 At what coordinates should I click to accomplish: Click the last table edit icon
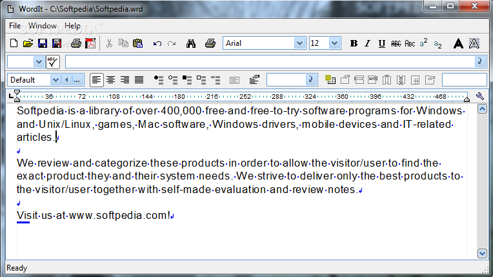coord(430,79)
